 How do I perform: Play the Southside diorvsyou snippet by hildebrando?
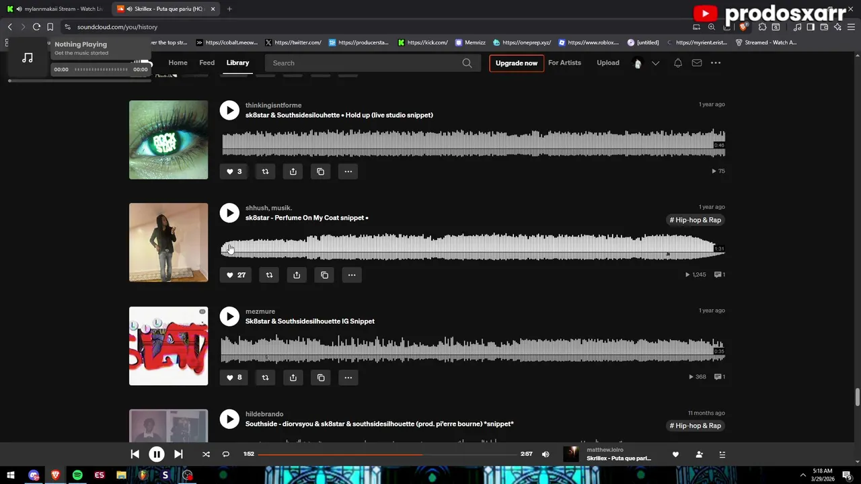click(229, 419)
